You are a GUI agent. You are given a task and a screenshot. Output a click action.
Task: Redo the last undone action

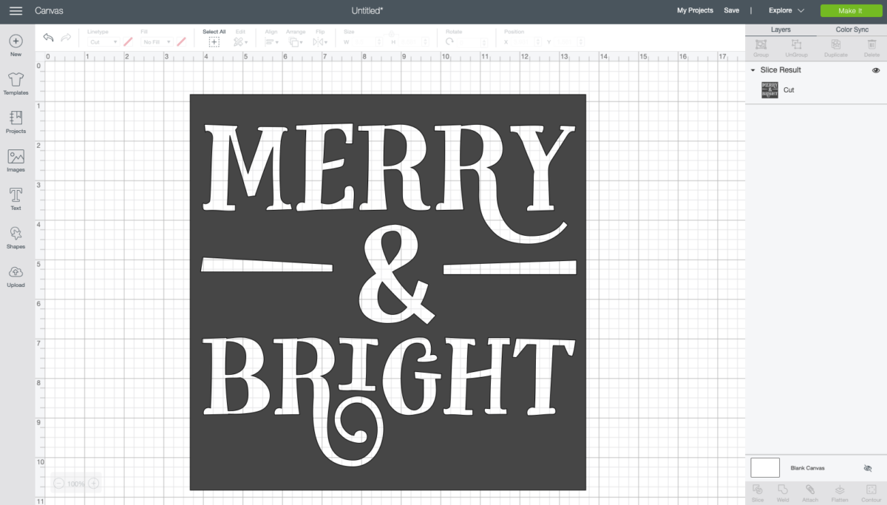pos(66,38)
